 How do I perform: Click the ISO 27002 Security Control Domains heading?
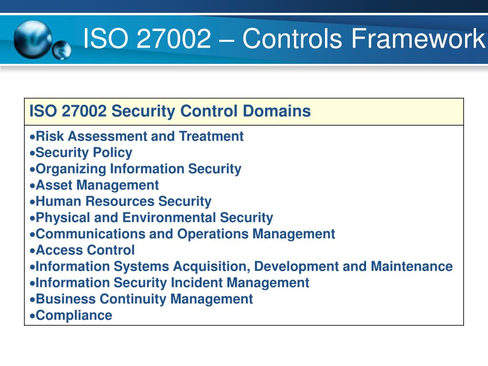[170, 111]
